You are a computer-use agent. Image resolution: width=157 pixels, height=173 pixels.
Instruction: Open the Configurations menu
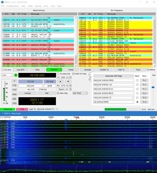point(13,6)
